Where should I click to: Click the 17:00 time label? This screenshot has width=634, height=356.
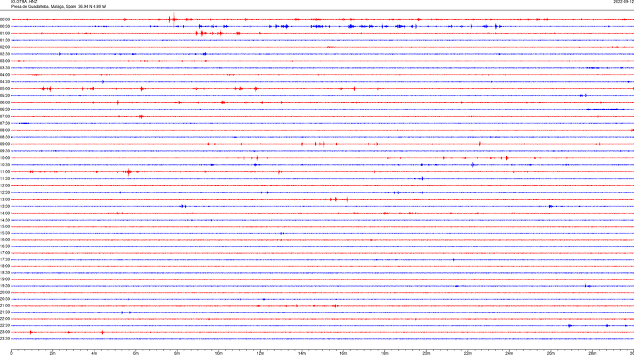click(x=5, y=252)
